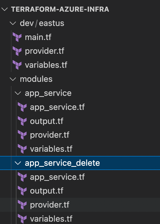Collapse the app_service_delete folder chevron
This screenshot has height=224, width=160.
pyautogui.click(x=18, y=163)
